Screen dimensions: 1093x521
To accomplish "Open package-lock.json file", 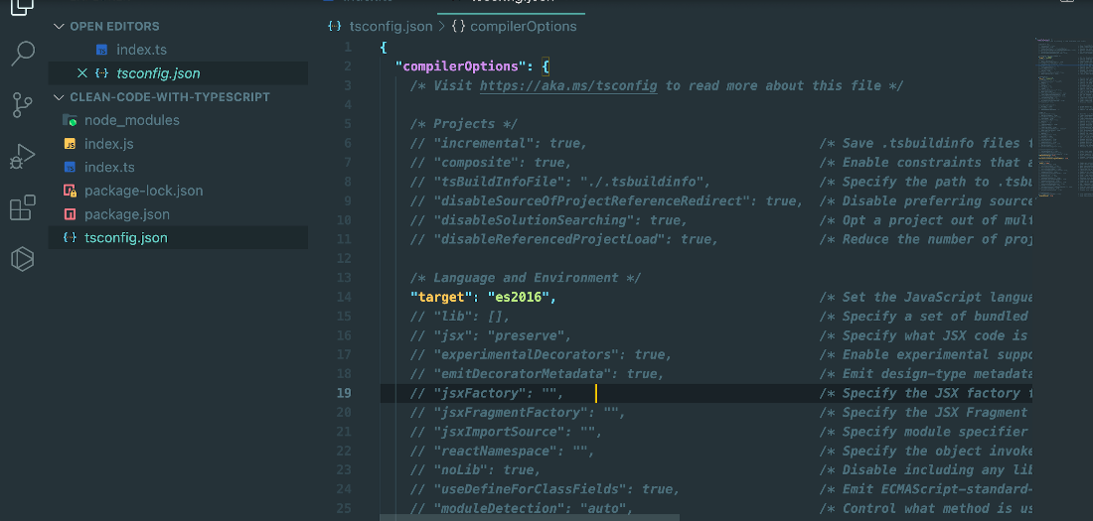I will pyautogui.click(x=144, y=191).
